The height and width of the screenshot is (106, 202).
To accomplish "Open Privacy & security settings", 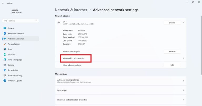I will click(x=15, y=76).
